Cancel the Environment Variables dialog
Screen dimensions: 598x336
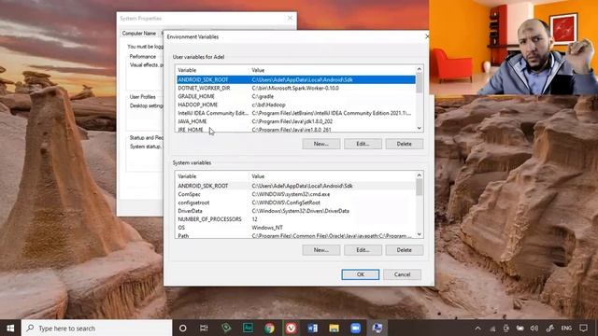403,274
